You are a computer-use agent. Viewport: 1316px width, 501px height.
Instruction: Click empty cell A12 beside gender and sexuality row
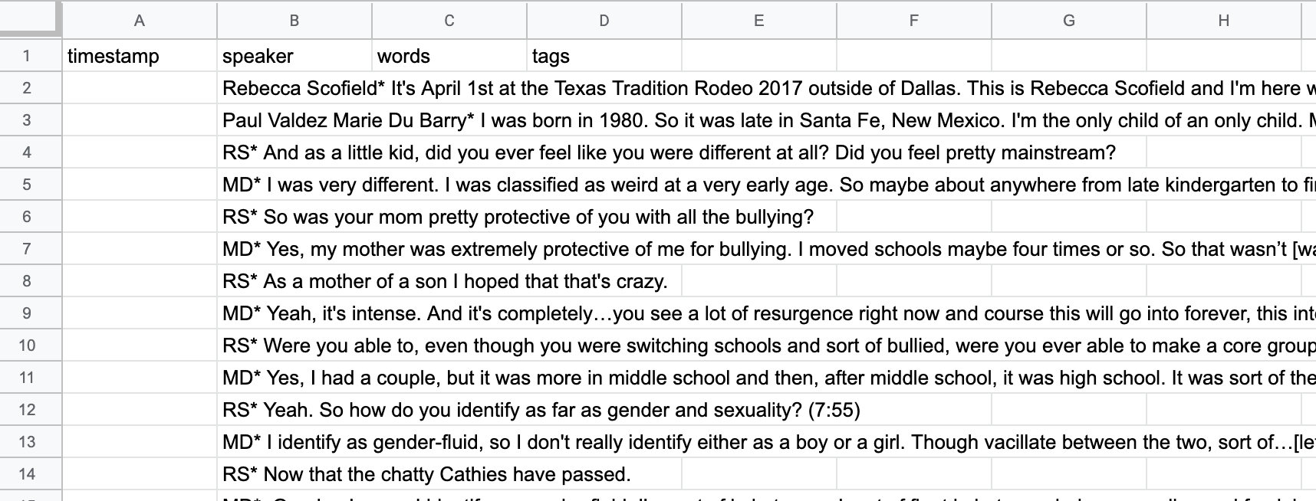point(140,410)
